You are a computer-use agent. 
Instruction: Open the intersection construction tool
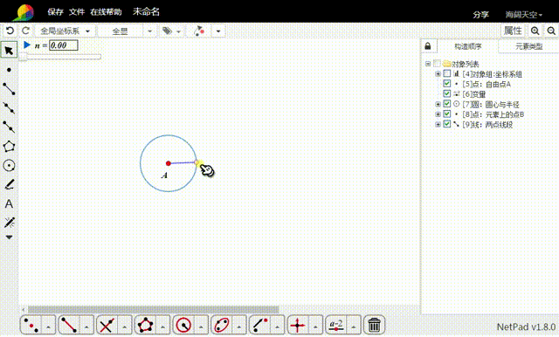tap(107, 325)
